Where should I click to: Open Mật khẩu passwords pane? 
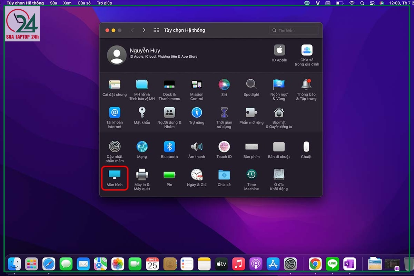142,116
